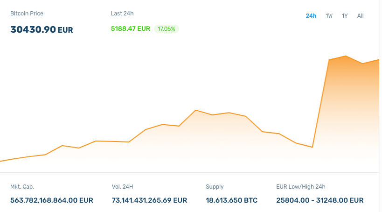
Task: Switch chart to the 1Y range
Action: click(345, 16)
